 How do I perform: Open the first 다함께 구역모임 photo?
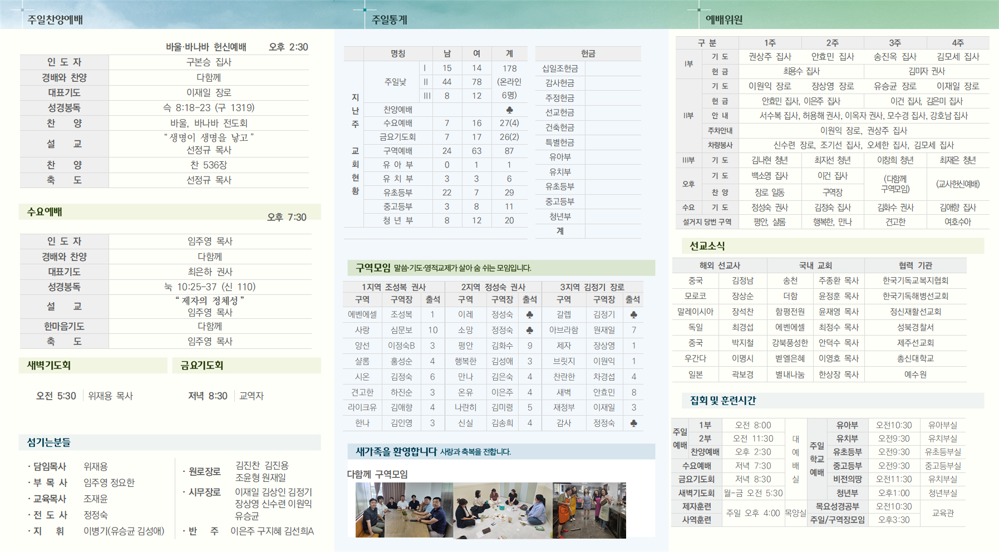click(405, 510)
